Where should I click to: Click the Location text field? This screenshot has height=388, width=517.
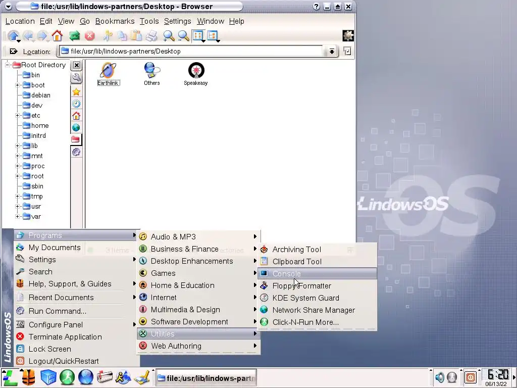191,51
